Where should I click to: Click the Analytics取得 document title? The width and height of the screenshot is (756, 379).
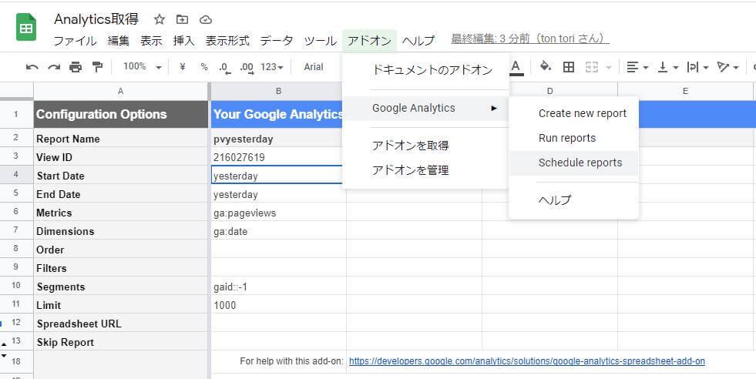(x=96, y=19)
